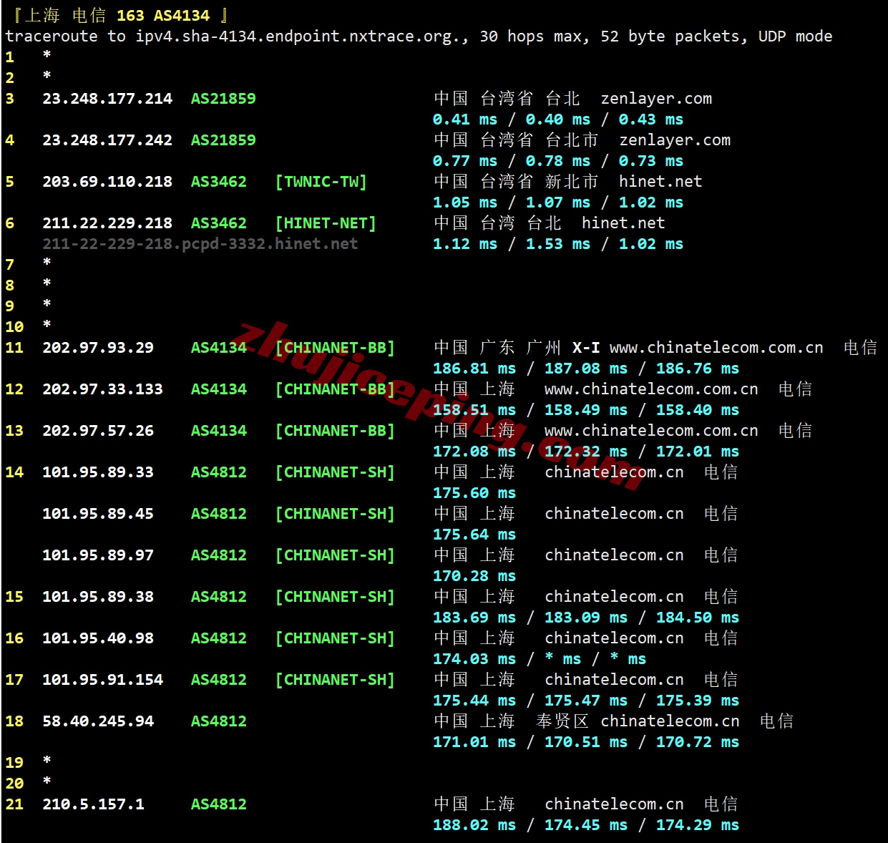Click the [HINET-NET] network tag
Screen dimensions: 888x843
point(326,223)
